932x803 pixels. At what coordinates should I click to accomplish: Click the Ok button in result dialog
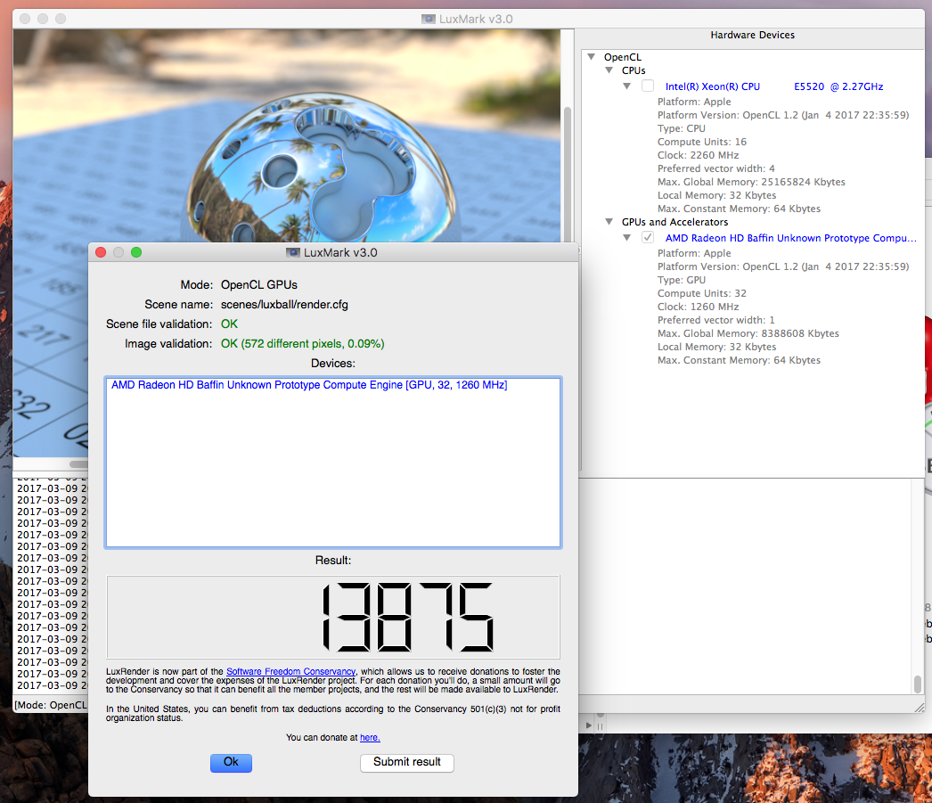tap(231, 763)
